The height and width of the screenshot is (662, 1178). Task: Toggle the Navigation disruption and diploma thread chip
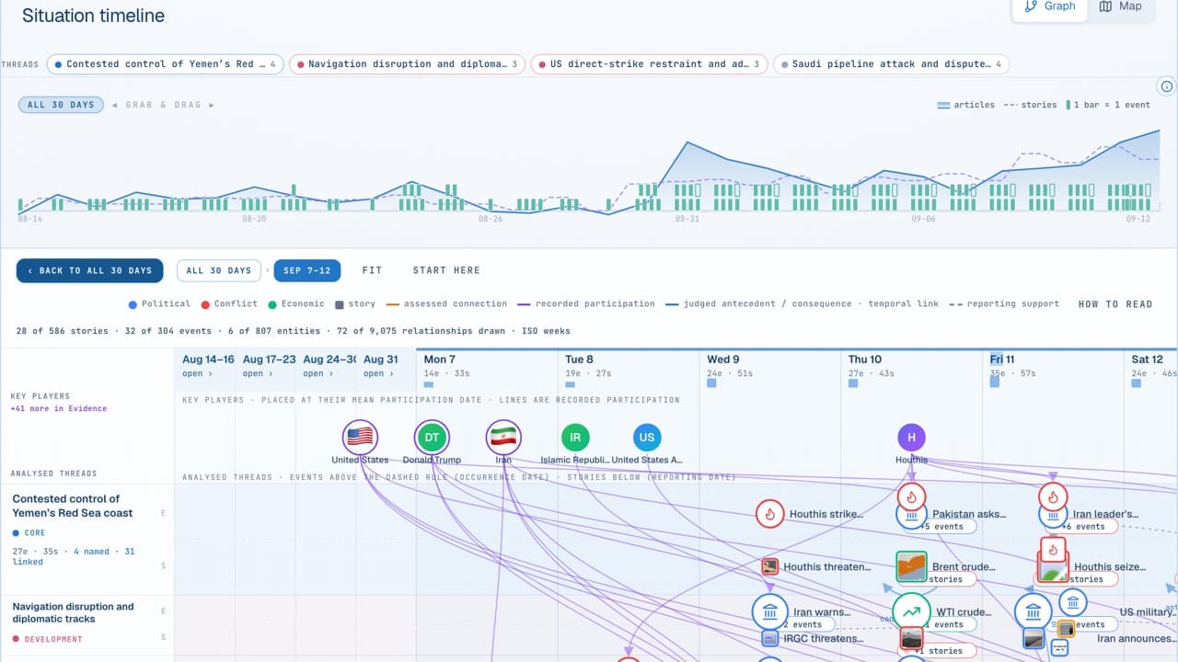coord(408,64)
